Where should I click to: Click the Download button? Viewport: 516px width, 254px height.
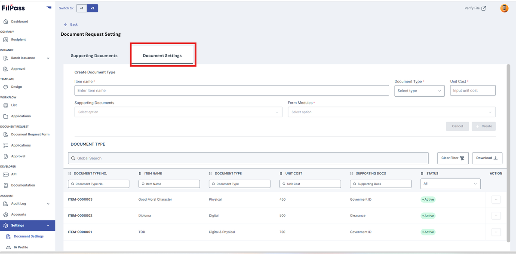[x=487, y=158]
